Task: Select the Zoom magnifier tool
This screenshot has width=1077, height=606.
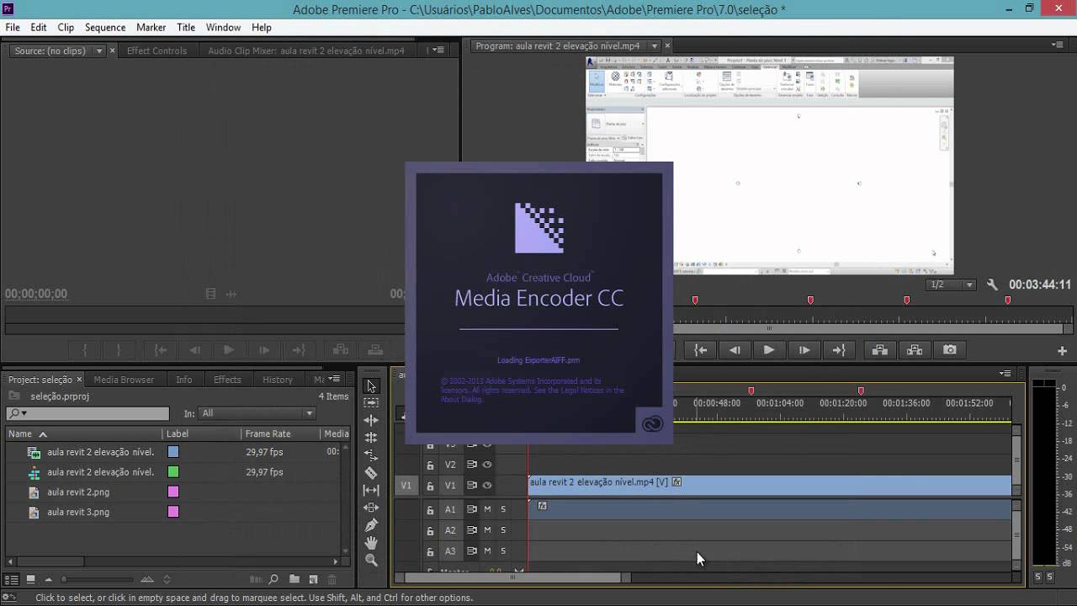Action: 371,561
